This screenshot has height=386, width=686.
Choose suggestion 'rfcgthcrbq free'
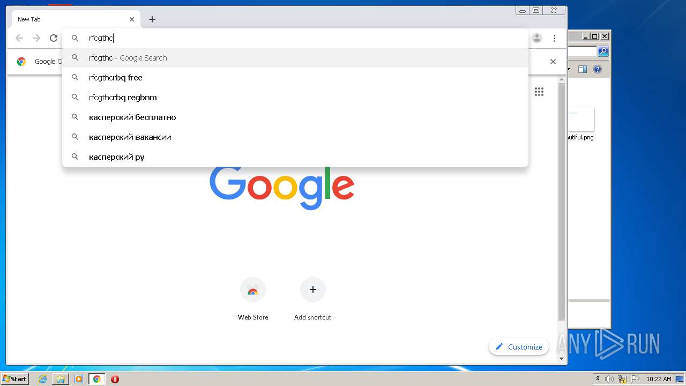pos(295,78)
